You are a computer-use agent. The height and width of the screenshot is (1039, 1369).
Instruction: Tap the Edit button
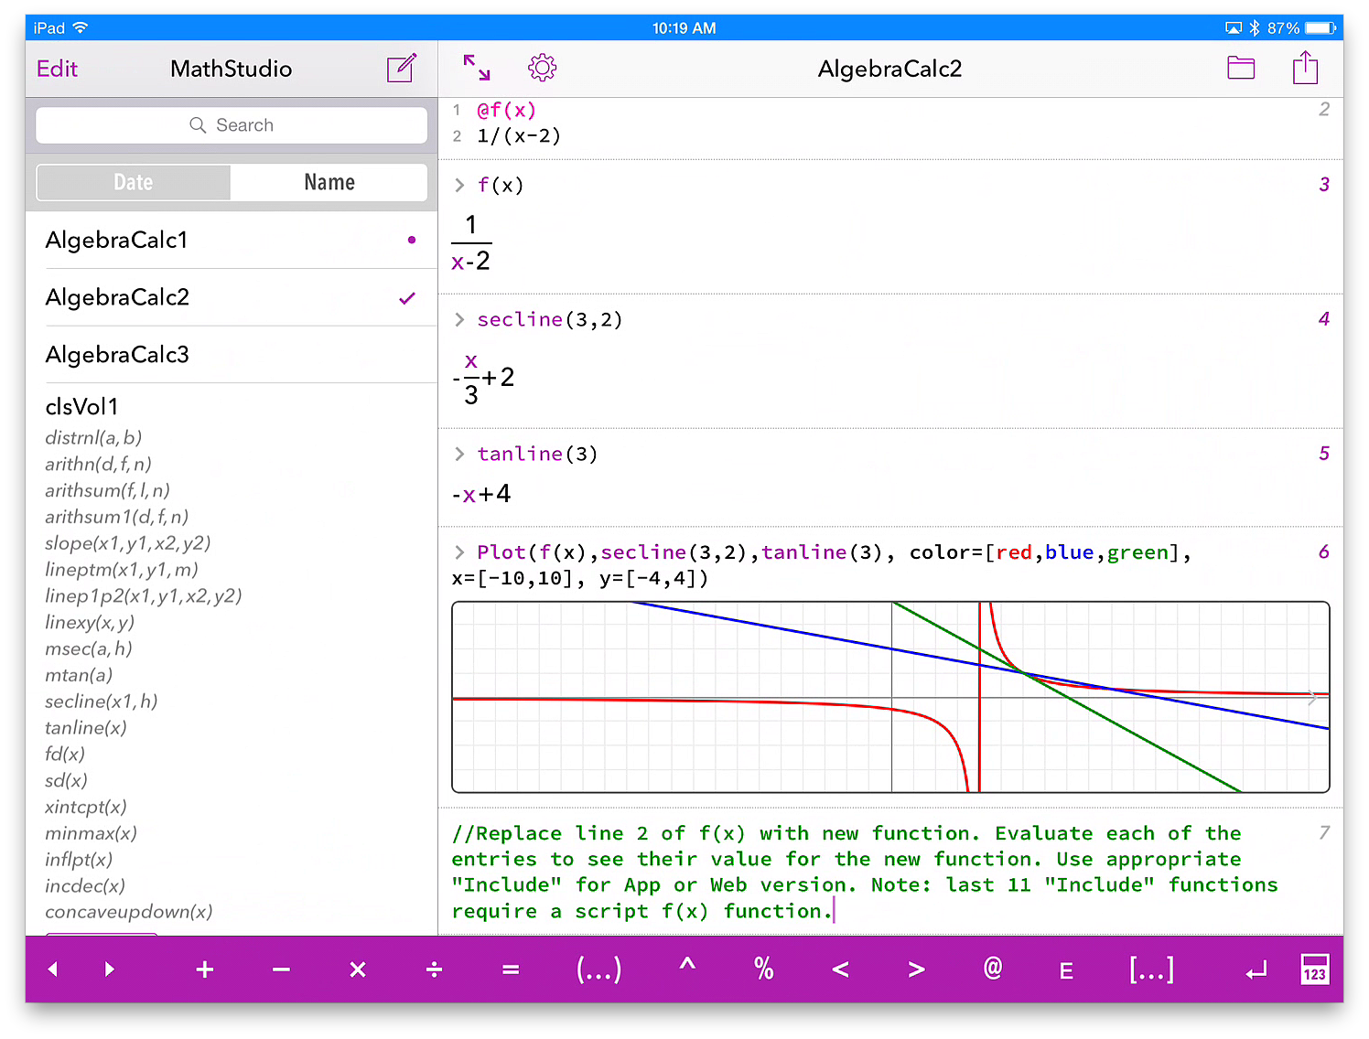(57, 69)
